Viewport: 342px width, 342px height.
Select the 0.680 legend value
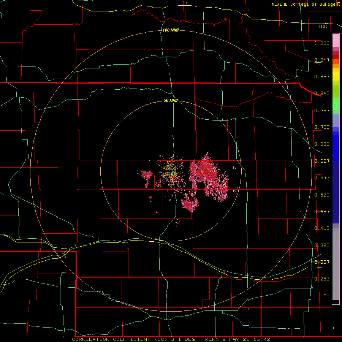(322, 144)
